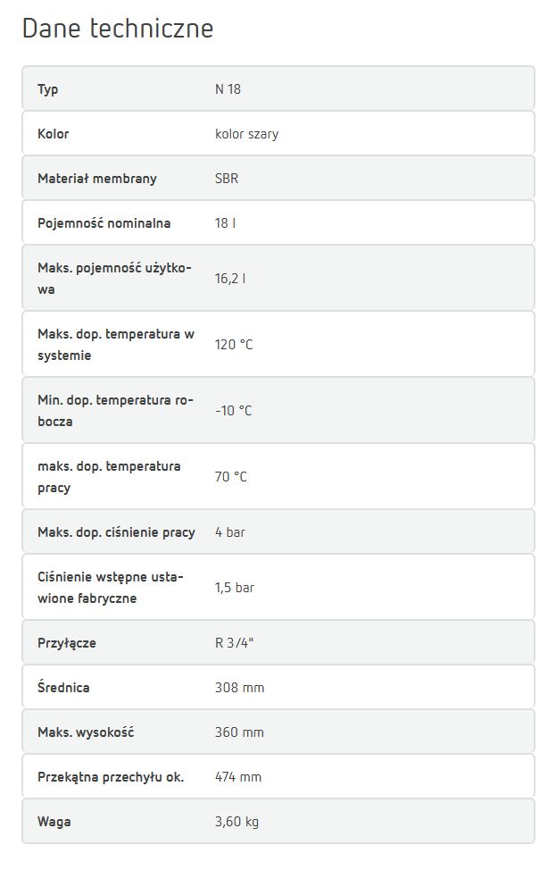Click the '70 °C' working temperature value
This screenshot has width=556, height=870.
(x=231, y=477)
